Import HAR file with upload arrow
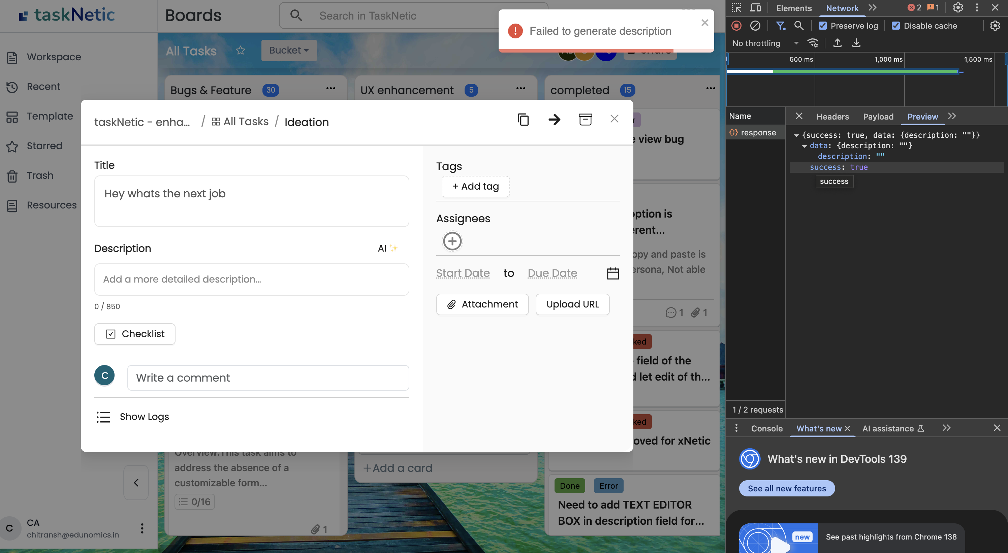The image size is (1008, 553). click(x=837, y=43)
